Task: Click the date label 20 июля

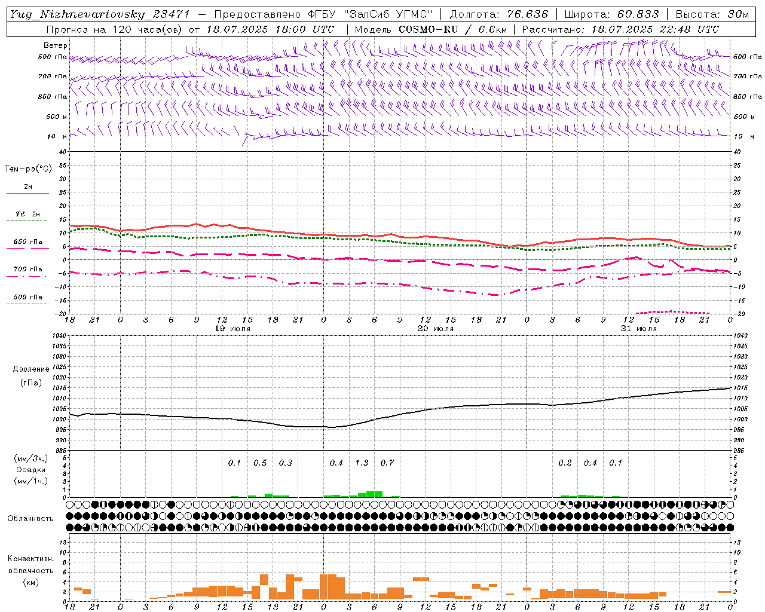Action: coord(435,329)
